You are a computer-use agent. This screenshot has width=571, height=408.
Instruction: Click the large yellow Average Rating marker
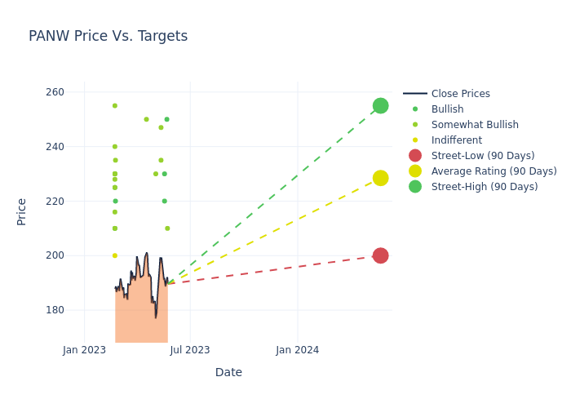(380, 178)
